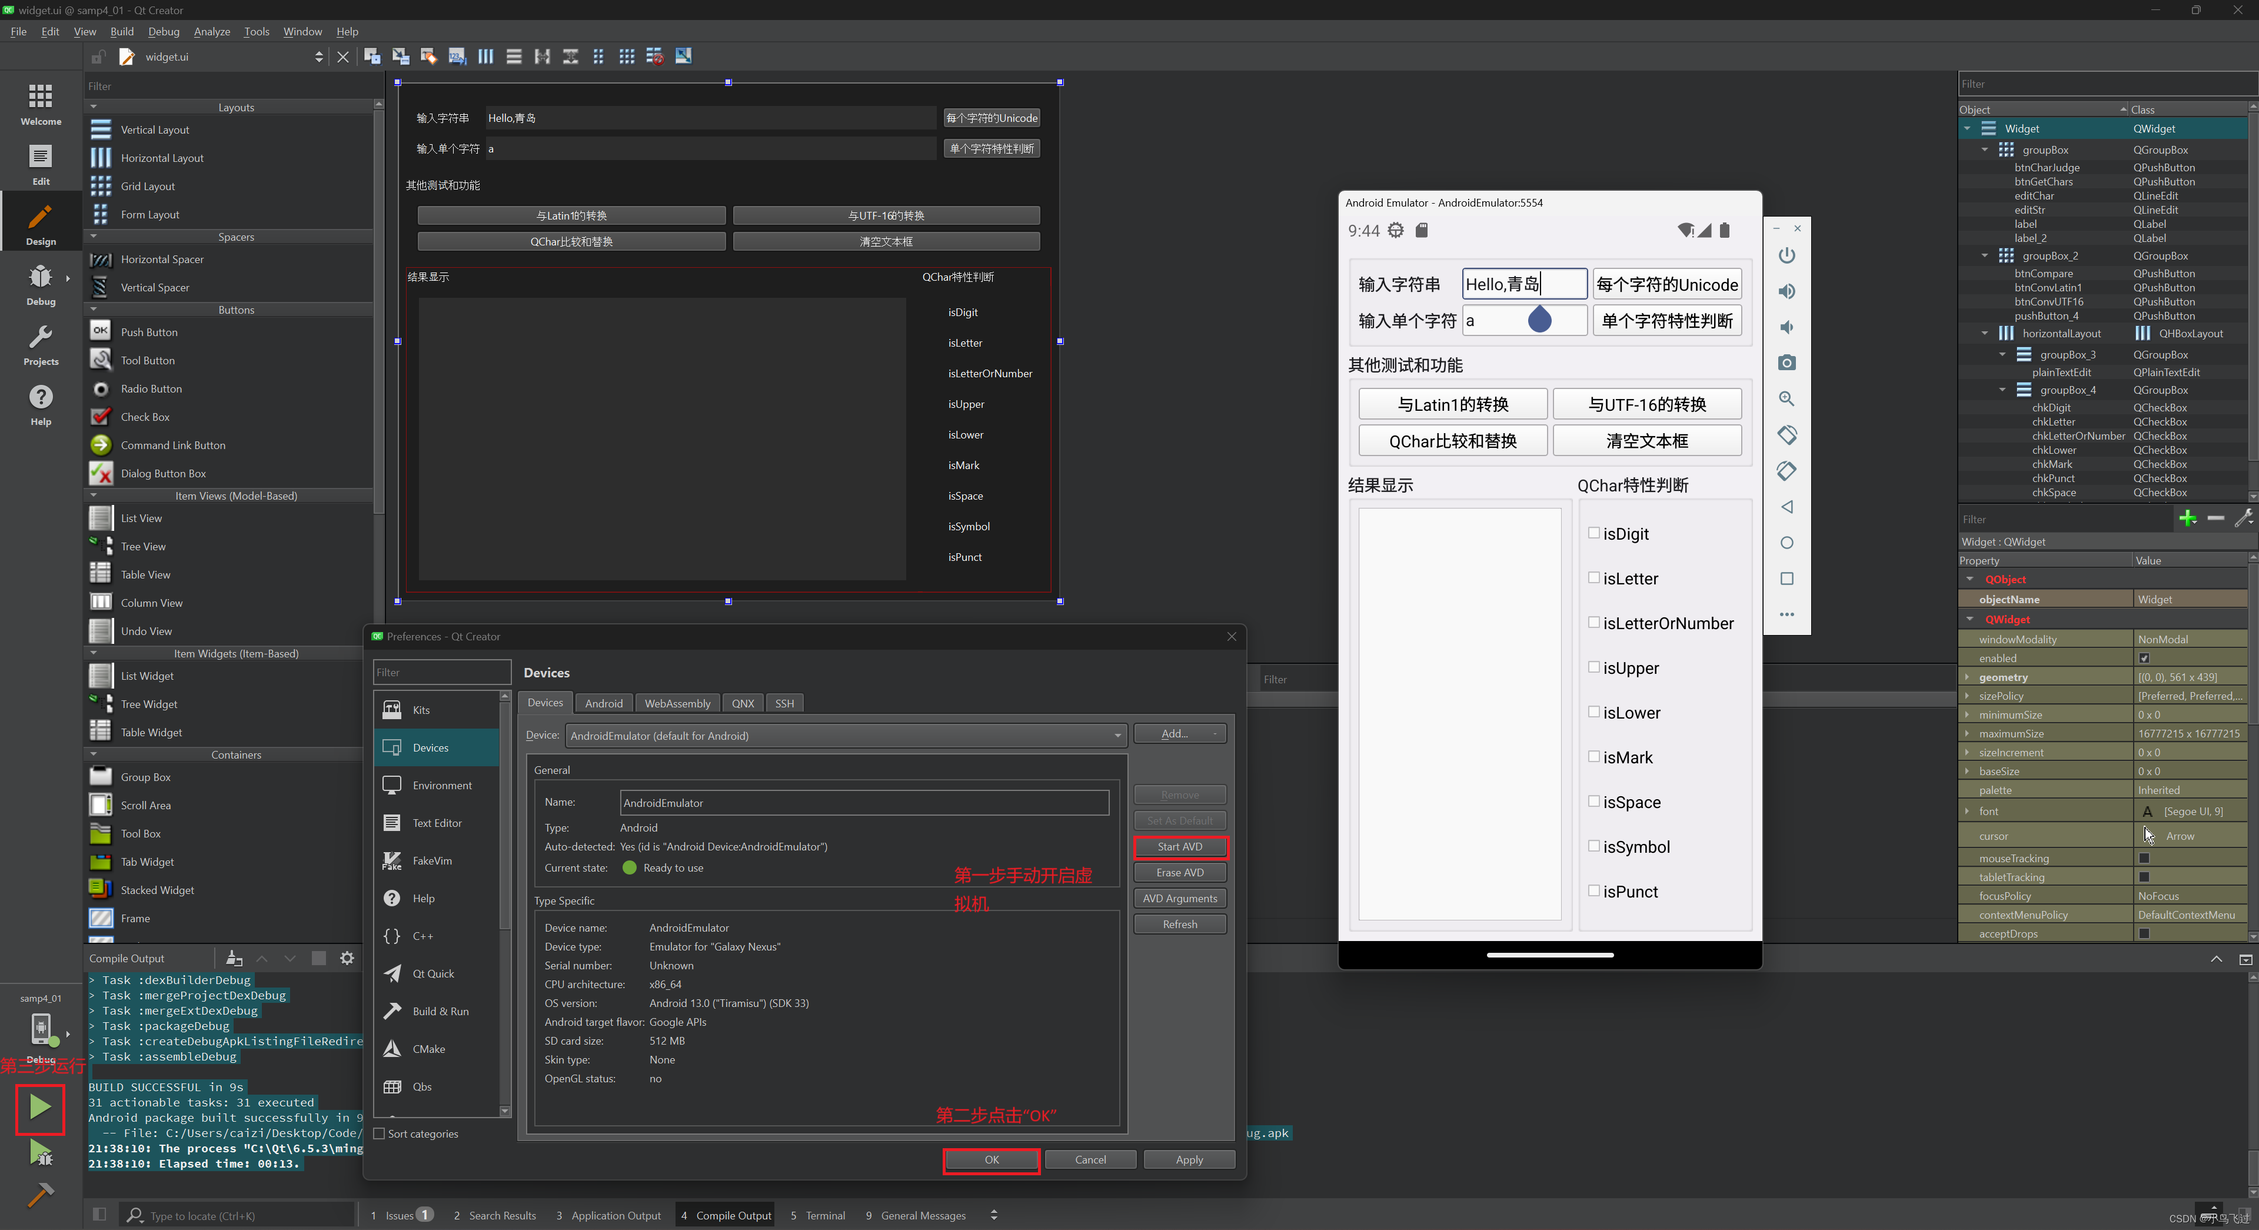This screenshot has height=1230, width=2259.
Task: Collapse the Buttons widget category
Action: tap(94, 310)
